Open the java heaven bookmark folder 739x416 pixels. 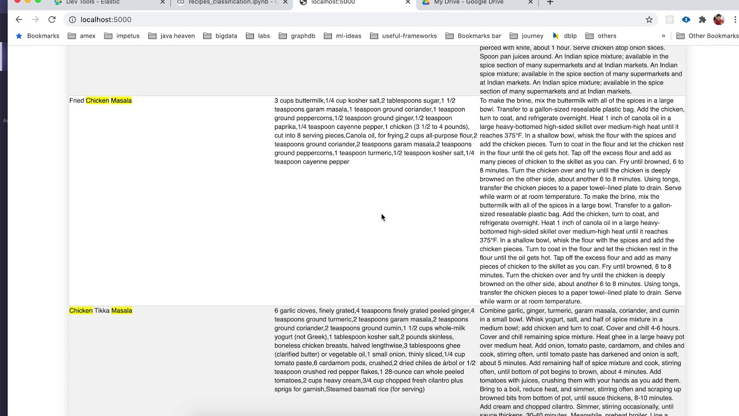tap(171, 36)
